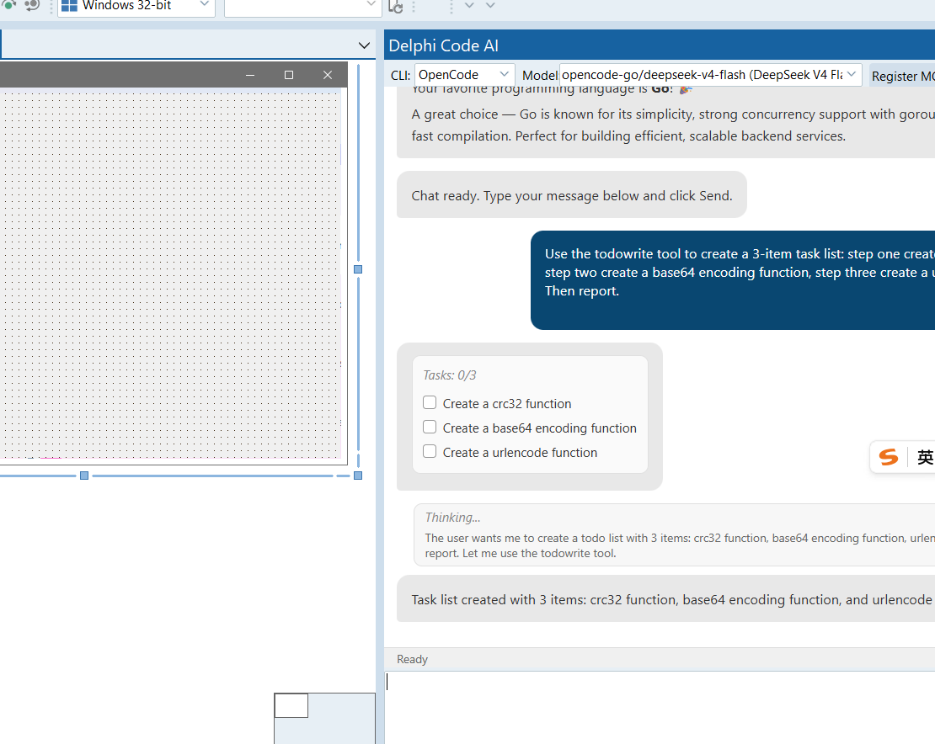Click the 'Model' label
The width and height of the screenshot is (935, 744).
click(540, 76)
